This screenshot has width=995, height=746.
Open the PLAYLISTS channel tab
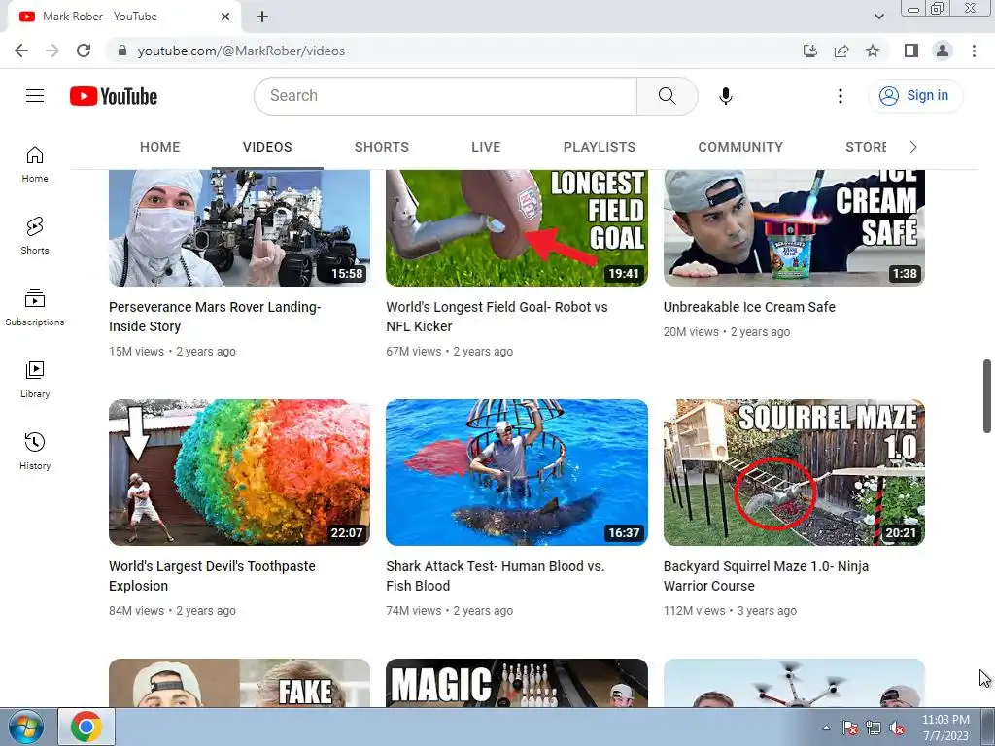point(599,147)
